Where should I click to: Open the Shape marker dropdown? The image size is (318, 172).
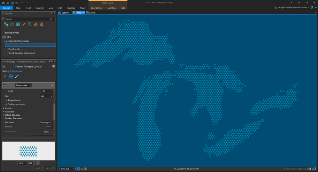point(23,85)
